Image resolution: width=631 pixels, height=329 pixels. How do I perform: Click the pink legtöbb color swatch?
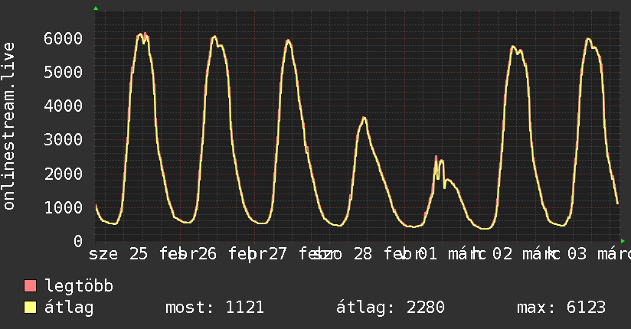pyautogui.click(x=30, y=285)
